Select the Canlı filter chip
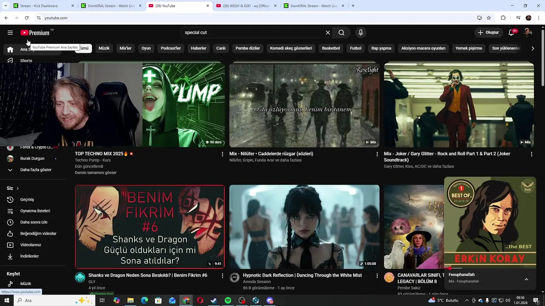The width and height of the screenshot is (545, 306). pos(221,48)
